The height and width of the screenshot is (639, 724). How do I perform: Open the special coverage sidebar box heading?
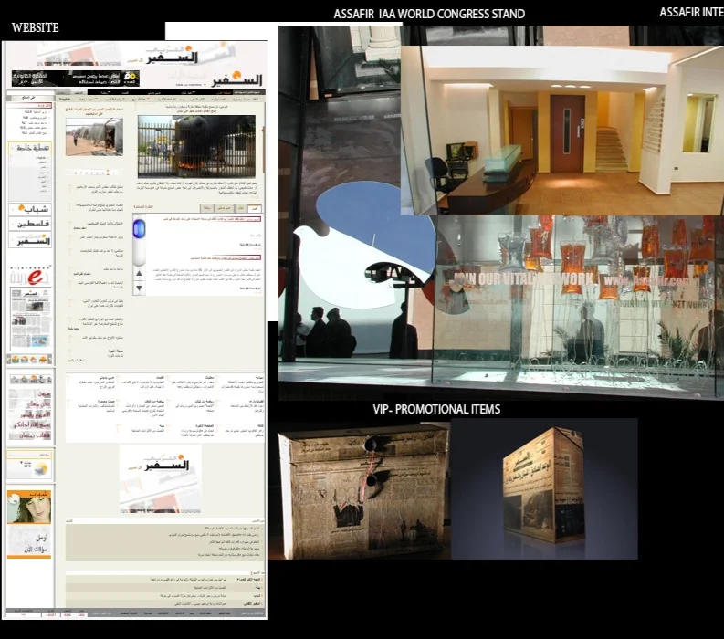tap(30, 148)
